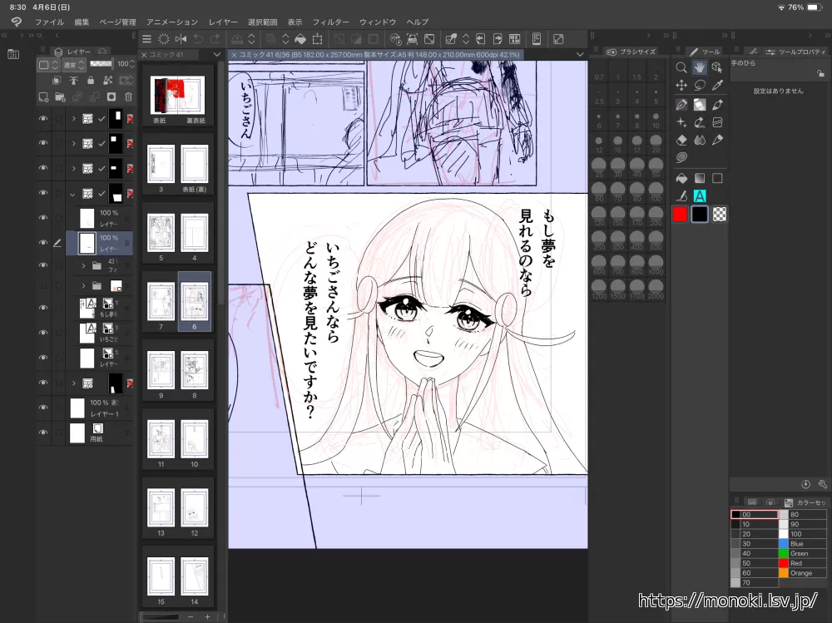This screenshot has height=623, width=832.
Task: Open the レイヤー menu in menu bar
Action: pyautogui.click(x=223, y=22)
